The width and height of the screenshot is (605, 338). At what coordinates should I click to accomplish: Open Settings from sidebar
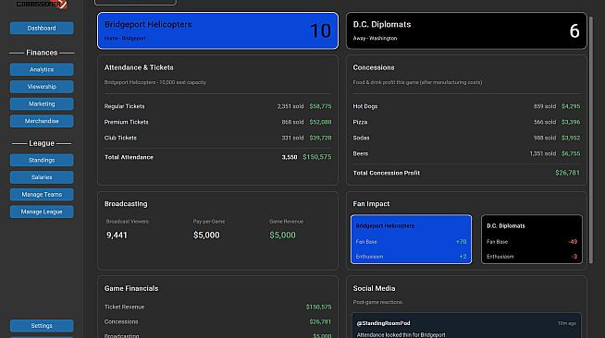42,326
